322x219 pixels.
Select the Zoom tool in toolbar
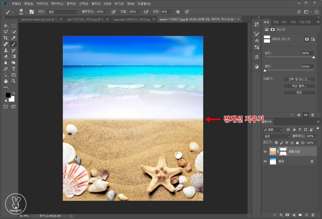click(x=14, y=81)
